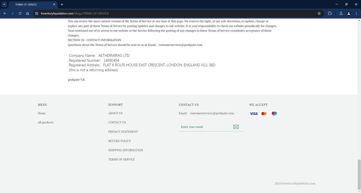Click the MENU footer heading
Viewport: 361px width, 193px height.
coord(42,105)
